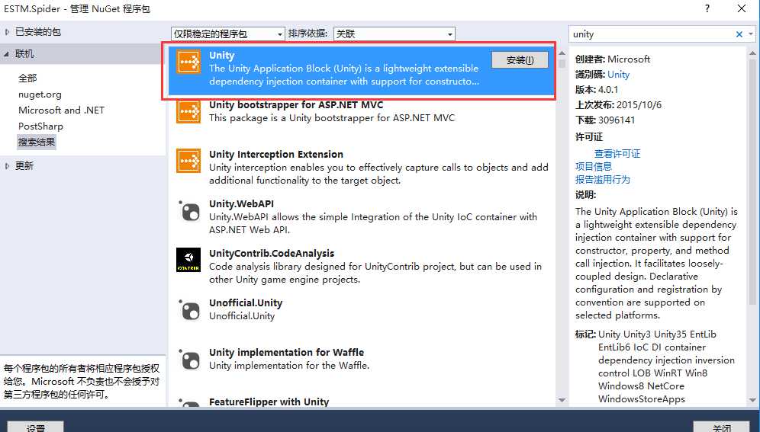Clear the search box with the X icon

click(x=739, y=34)
